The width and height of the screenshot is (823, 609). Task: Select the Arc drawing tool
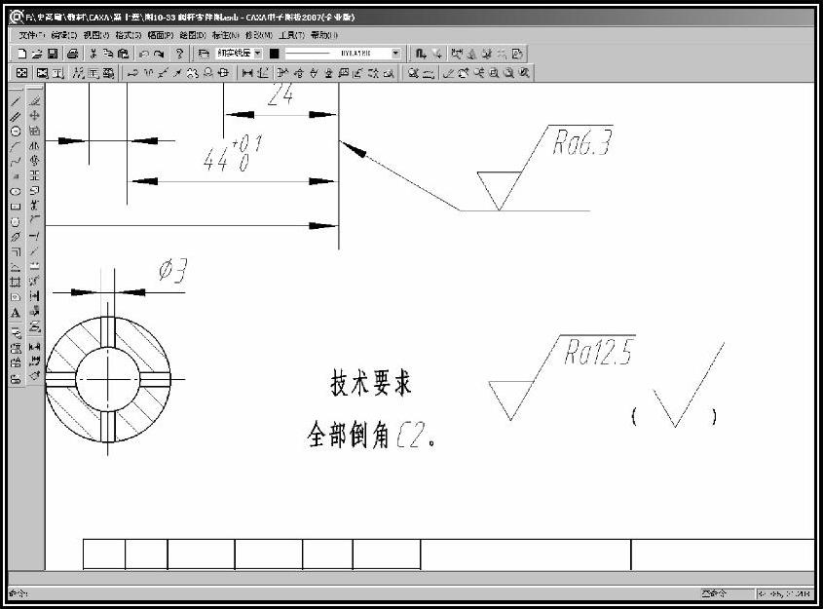[x=16, y=146]
